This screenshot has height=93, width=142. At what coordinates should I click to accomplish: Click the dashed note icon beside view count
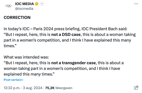tap(136, 88)
